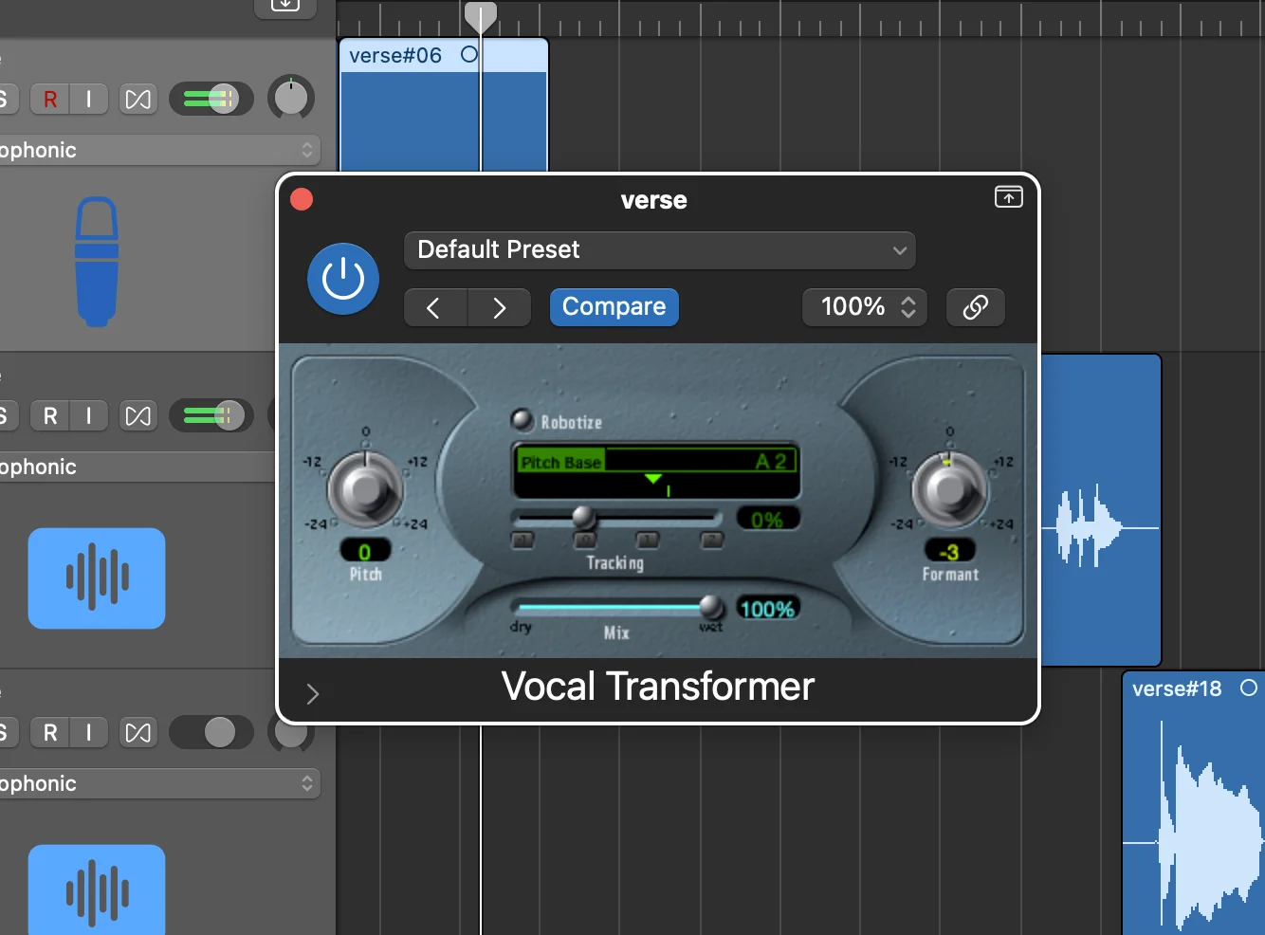The height and width of the screenshot is (935, 1265).
Task: Record arm the top track with R button
Action: (48, 99)
